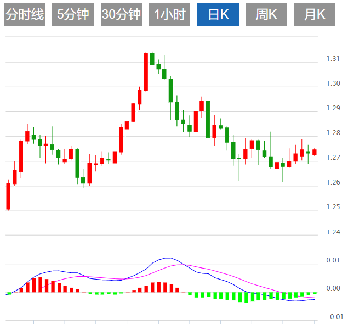348x324 pixels.
Task: Select the active 日K tab
Action: pyautogui.click(x=218, y=14)
